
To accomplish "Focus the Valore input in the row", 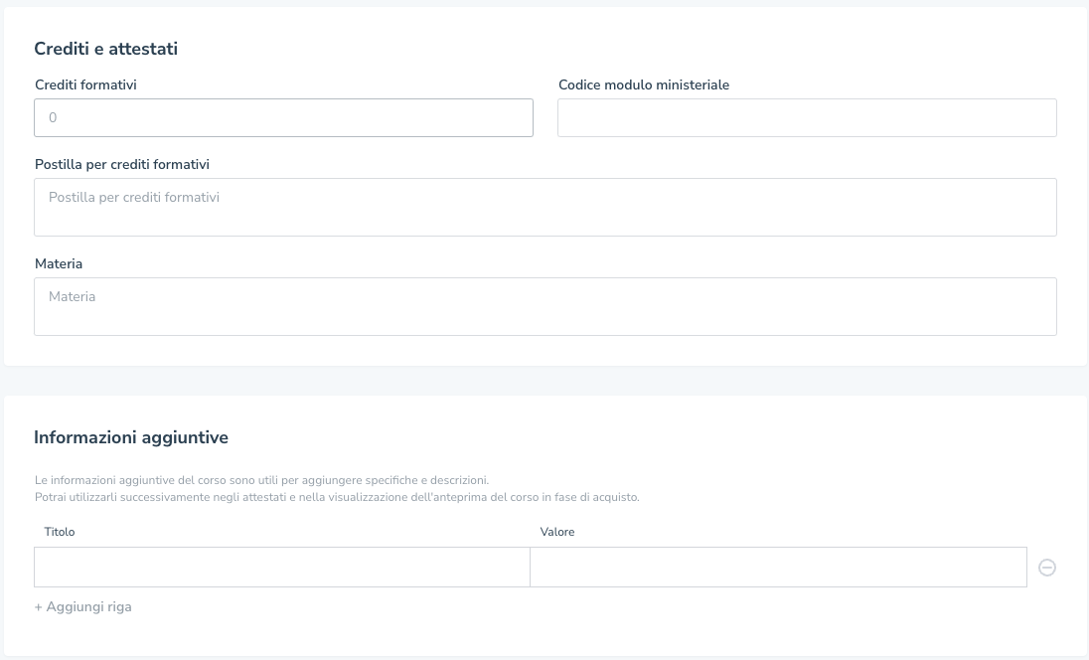I will pyautogui.click(x=777, y=567).
